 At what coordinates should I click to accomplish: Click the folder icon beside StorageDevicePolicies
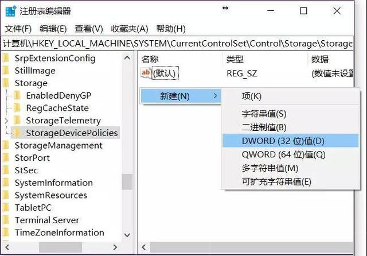click(17, 133)
